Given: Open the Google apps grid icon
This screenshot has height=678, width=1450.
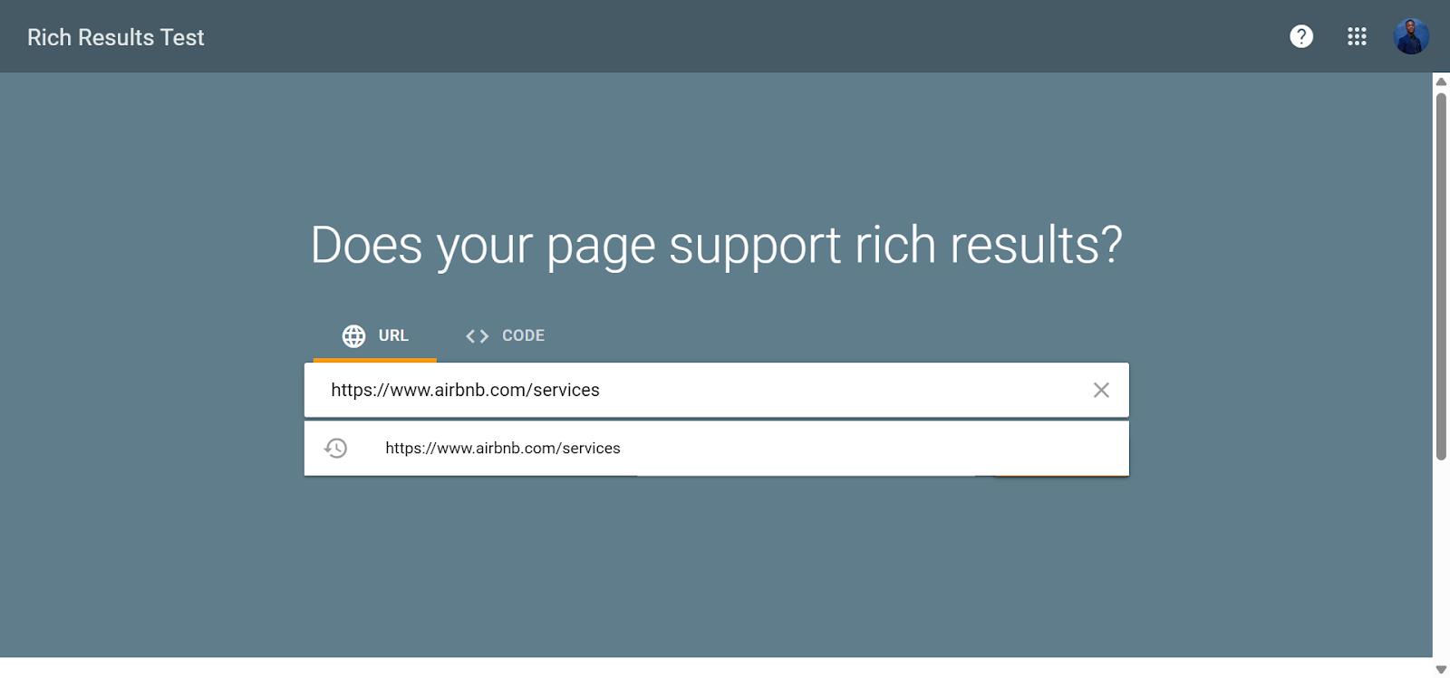Looking at the screenshot, I should click(1357, 36).
